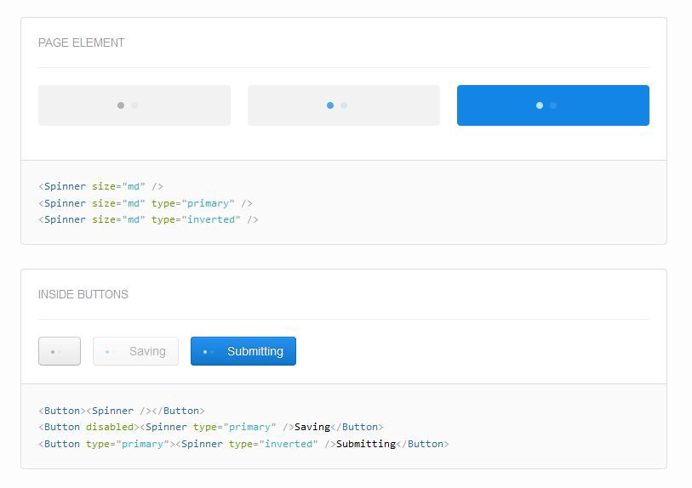Click the disabled Saving button label
Image resolution: width=692 pixels, height=488 pixels.
pos(147,351)
